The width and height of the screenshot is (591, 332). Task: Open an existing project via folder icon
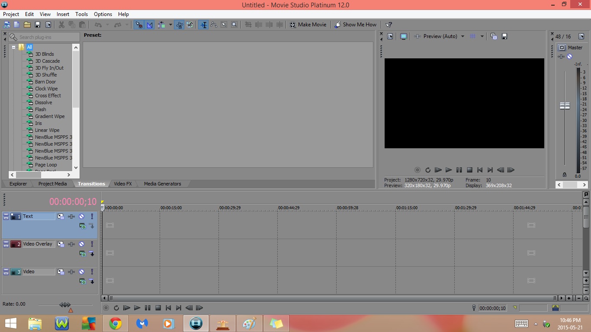[x=27, y=25]
